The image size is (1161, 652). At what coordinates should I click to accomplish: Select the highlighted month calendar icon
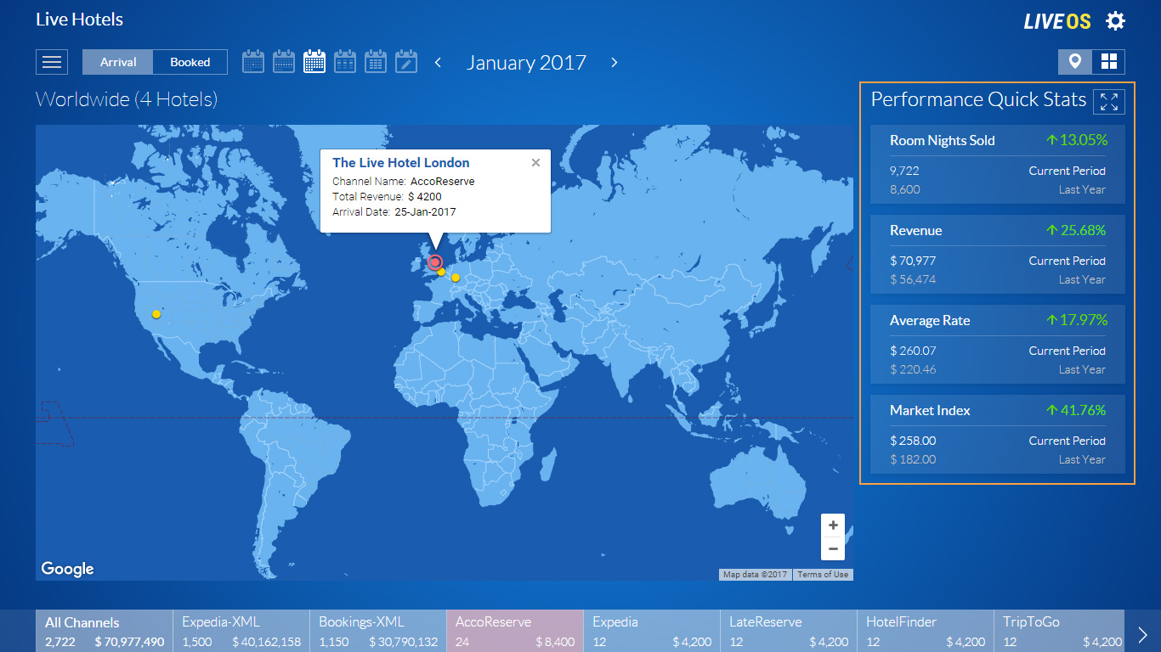click(314, 62)
